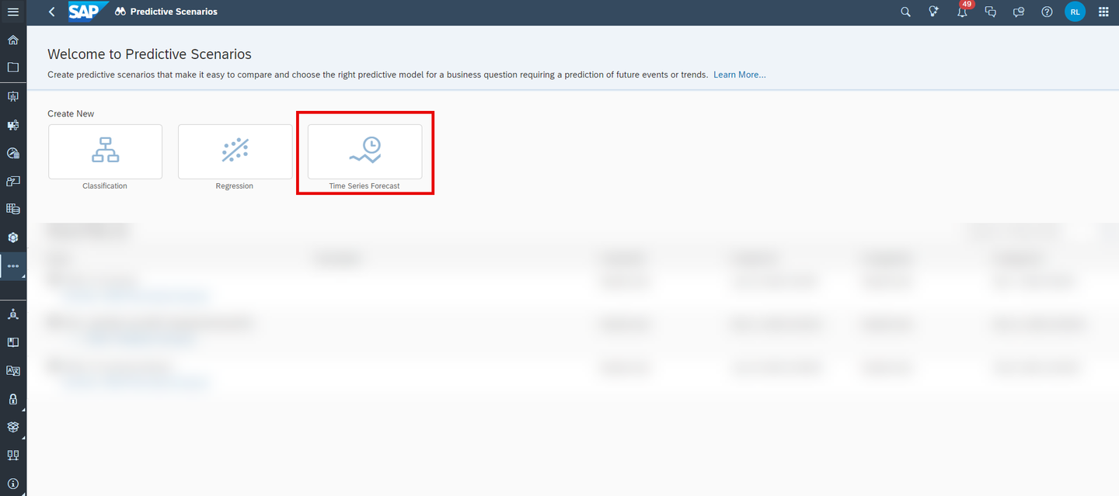Create a new Classification scenario tile

[105, 151]
